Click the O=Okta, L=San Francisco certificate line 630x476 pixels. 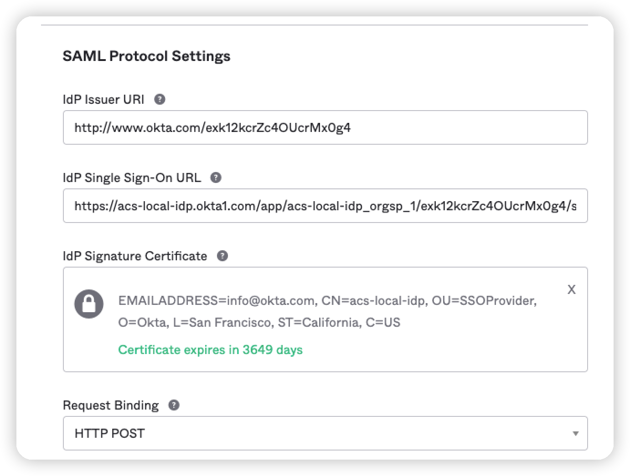coord(259,323)
